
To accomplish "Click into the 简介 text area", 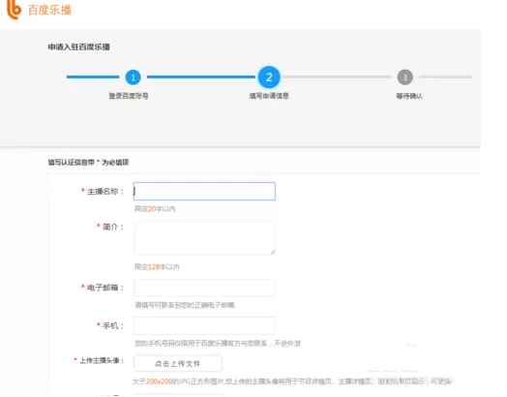I will tap(204, 238).
